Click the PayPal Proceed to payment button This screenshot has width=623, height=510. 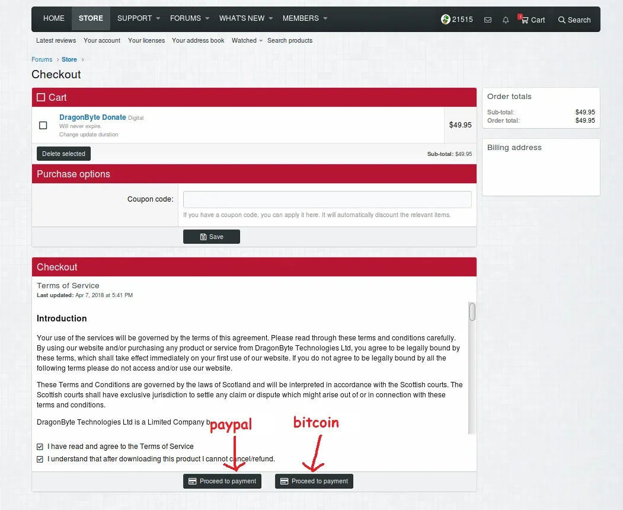point(222,481)
